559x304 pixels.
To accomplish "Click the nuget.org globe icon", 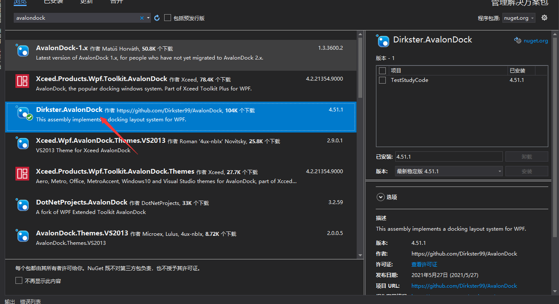I will coord(517,40).
